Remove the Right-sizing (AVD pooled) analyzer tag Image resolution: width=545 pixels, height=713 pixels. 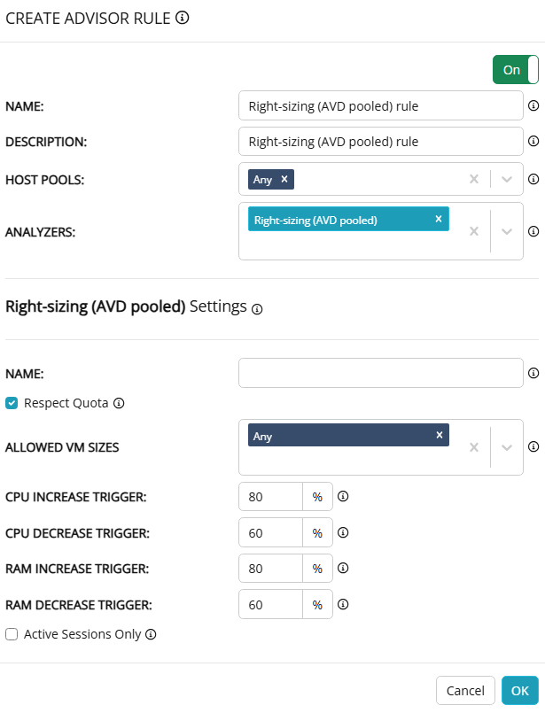(438, 220)
